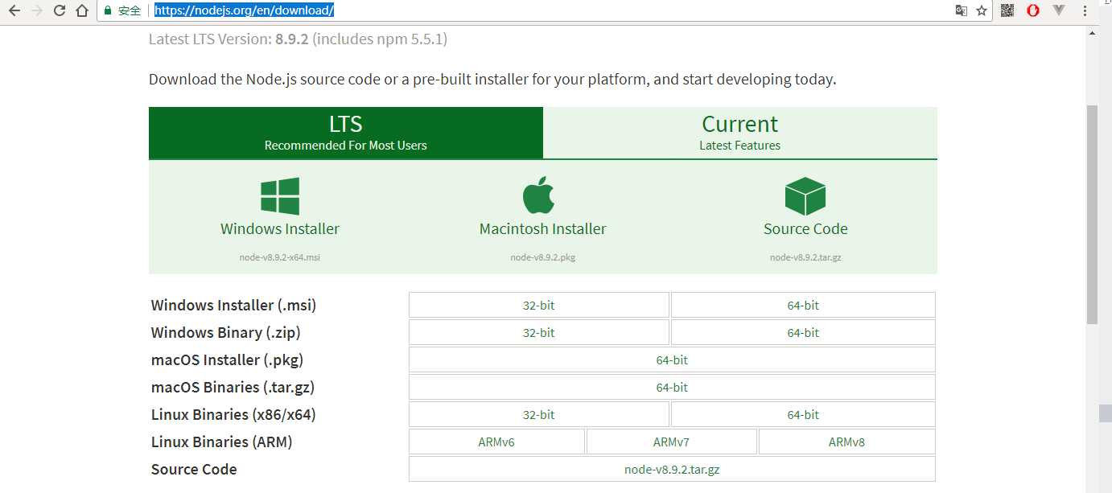Click node-v8.9.2.tar.gz under Source Code icon
The width and height of the screenshot is (1112, 493).
point(805,257)
